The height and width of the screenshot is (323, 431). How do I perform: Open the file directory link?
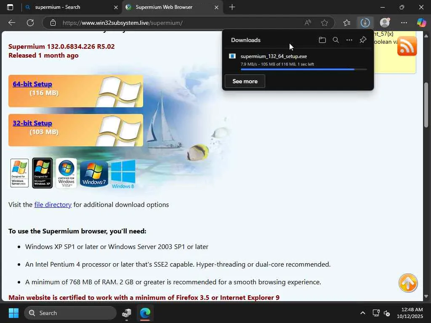pyautogui.click(x=53, y=205)
